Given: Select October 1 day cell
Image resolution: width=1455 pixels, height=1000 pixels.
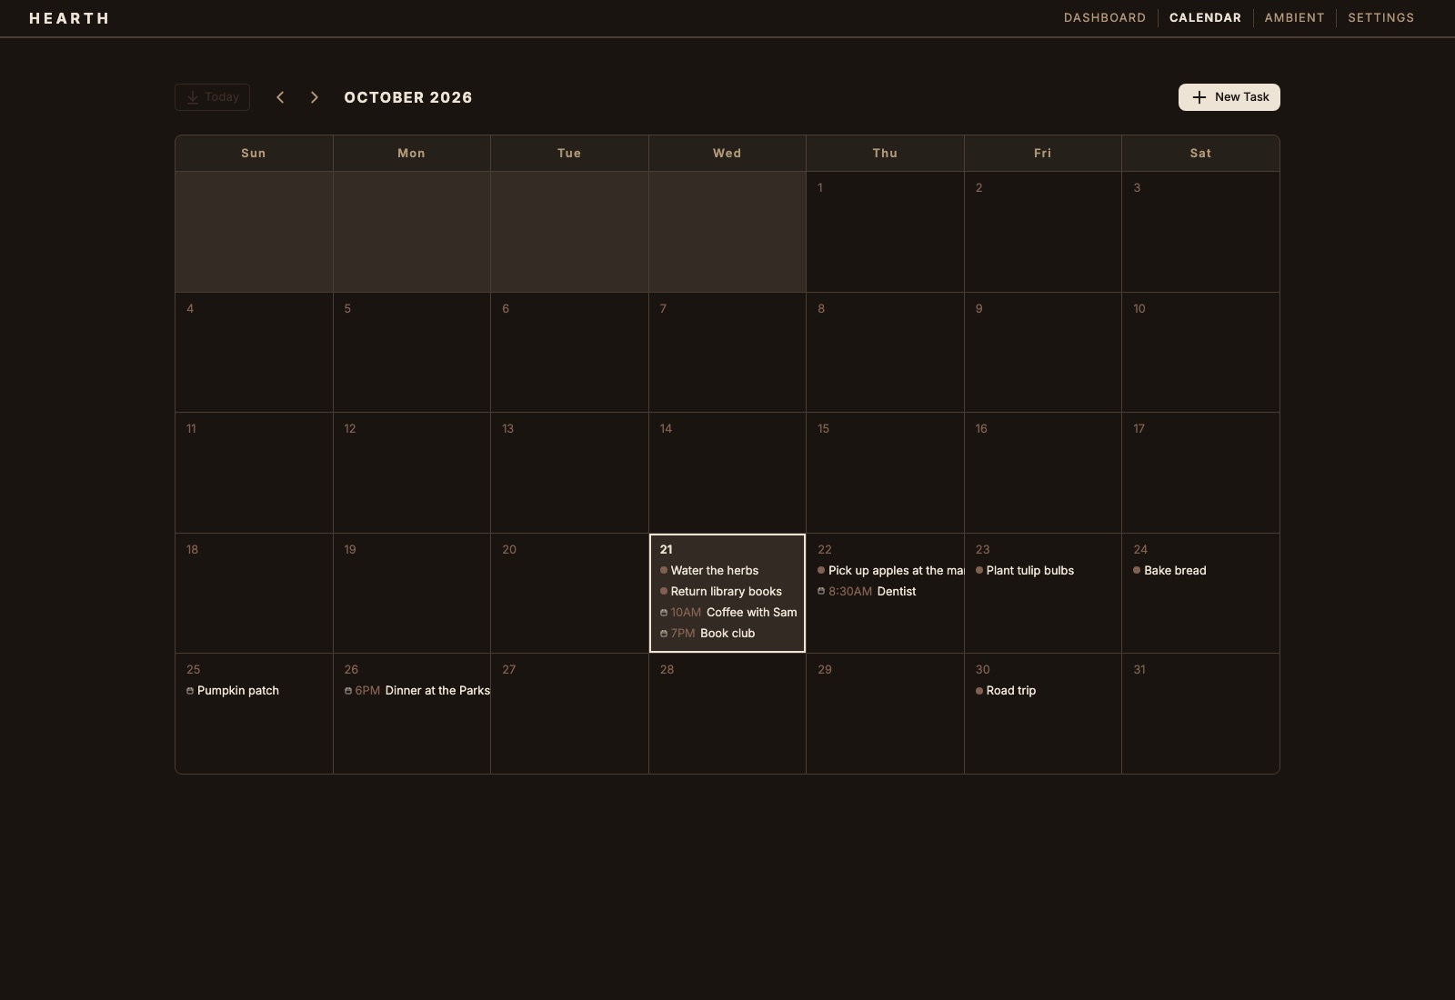Looking at the screenshot, I should pyautogui.click(x=885, y=232).
